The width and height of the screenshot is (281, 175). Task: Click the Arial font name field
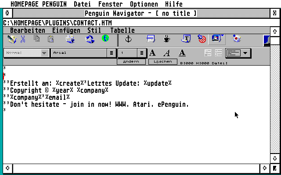point(79,53)
